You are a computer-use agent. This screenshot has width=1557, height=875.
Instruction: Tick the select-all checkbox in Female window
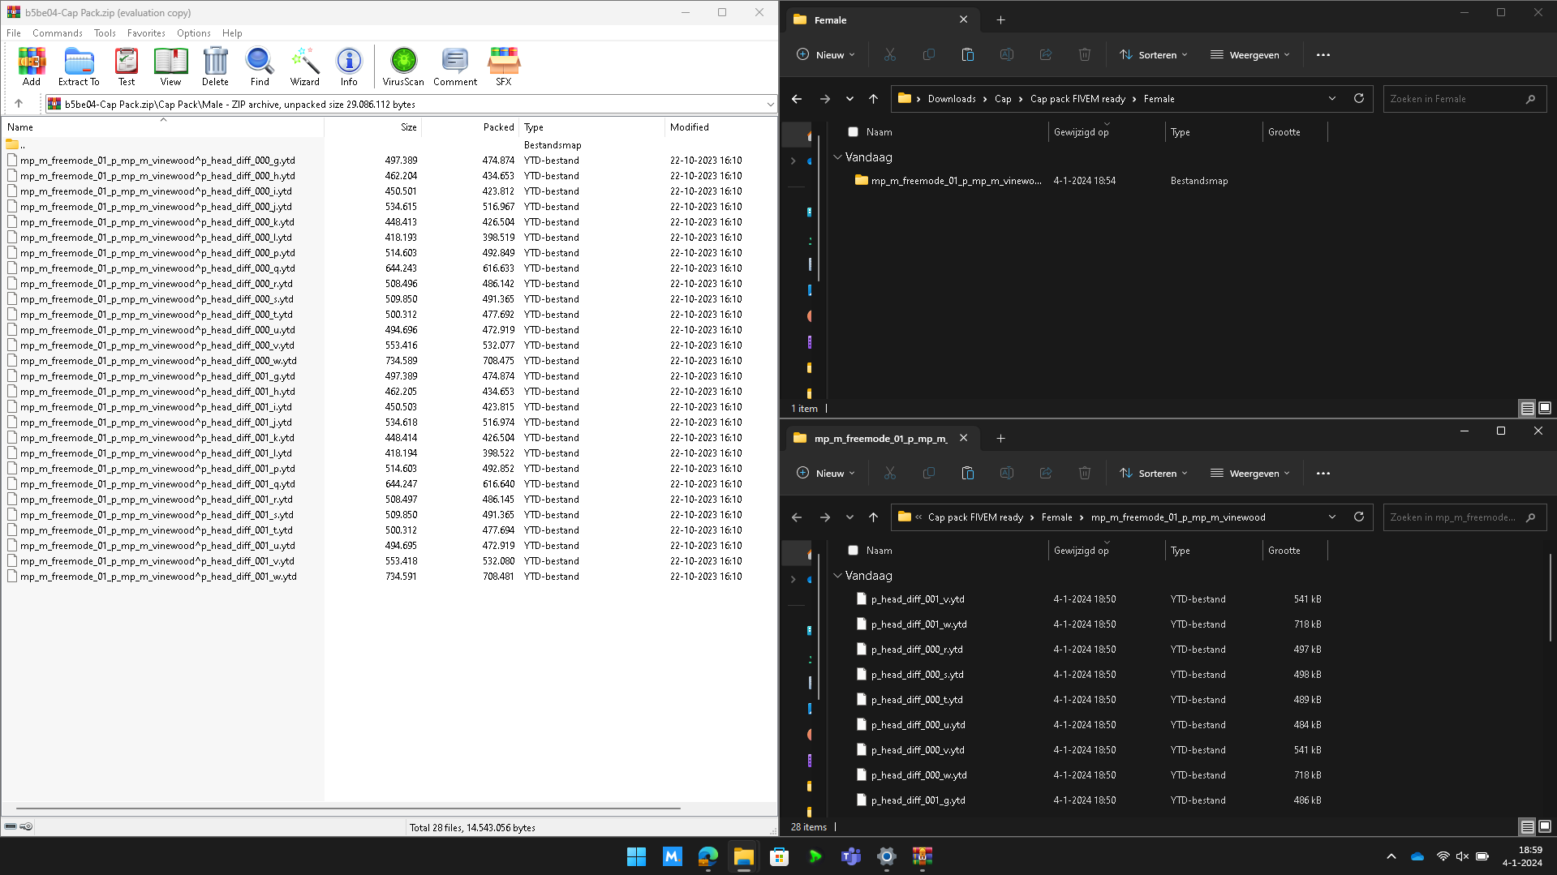pyautogui.click(x=853, y=132)
